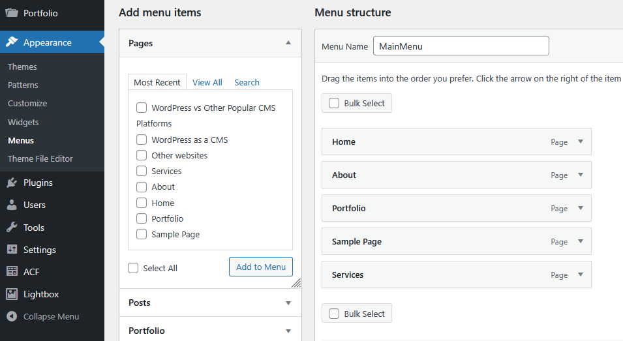Screen dimensions: 623x341
Task: Click the Appearance paintbrush icon
Action: coord(12,42)
